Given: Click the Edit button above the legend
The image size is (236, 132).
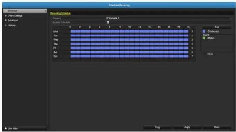Looking at the screenshot, I should tap(217, 27).
